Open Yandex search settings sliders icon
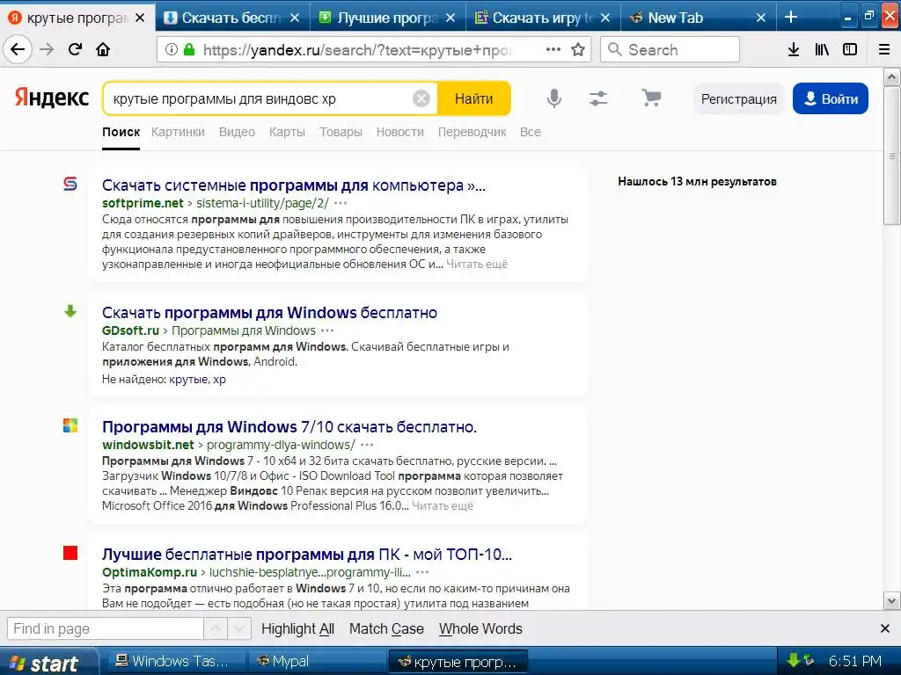Screen dimensions: 901x675 coord(598,98)
